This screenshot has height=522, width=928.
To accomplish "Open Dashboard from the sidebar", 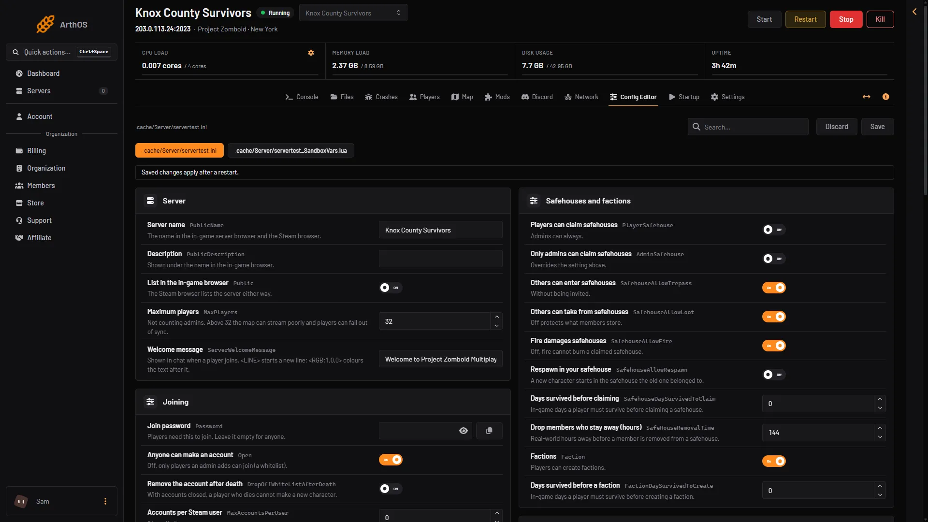I will pyautogui.click(x=61, y=73).
